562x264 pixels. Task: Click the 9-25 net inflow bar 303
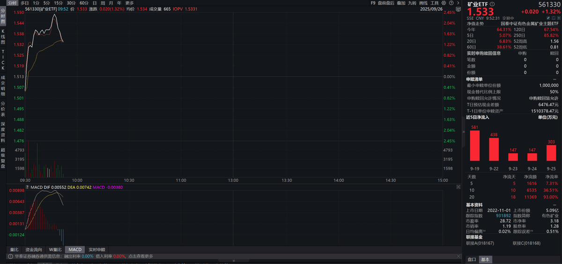click(552, 152)
